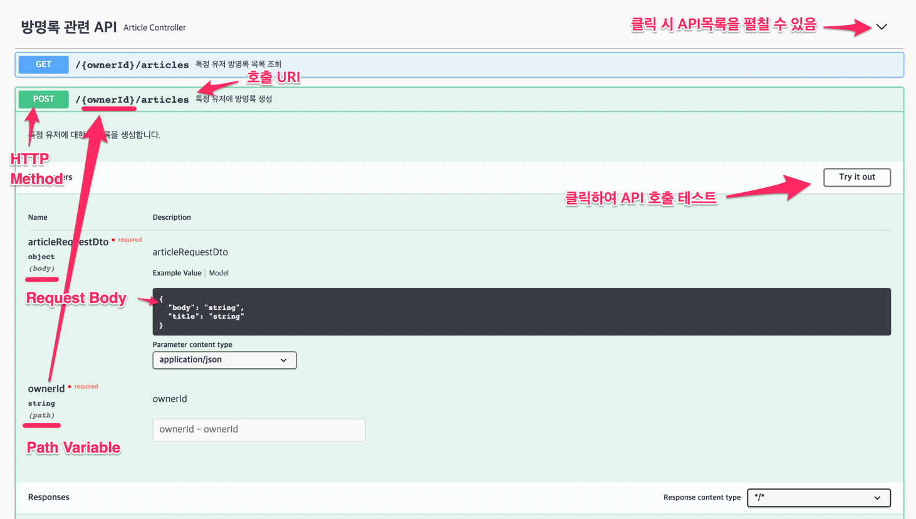Viewport: 916px width, 519px height.
Task: Click the Try it out button
Action: [x=856, y=177]
